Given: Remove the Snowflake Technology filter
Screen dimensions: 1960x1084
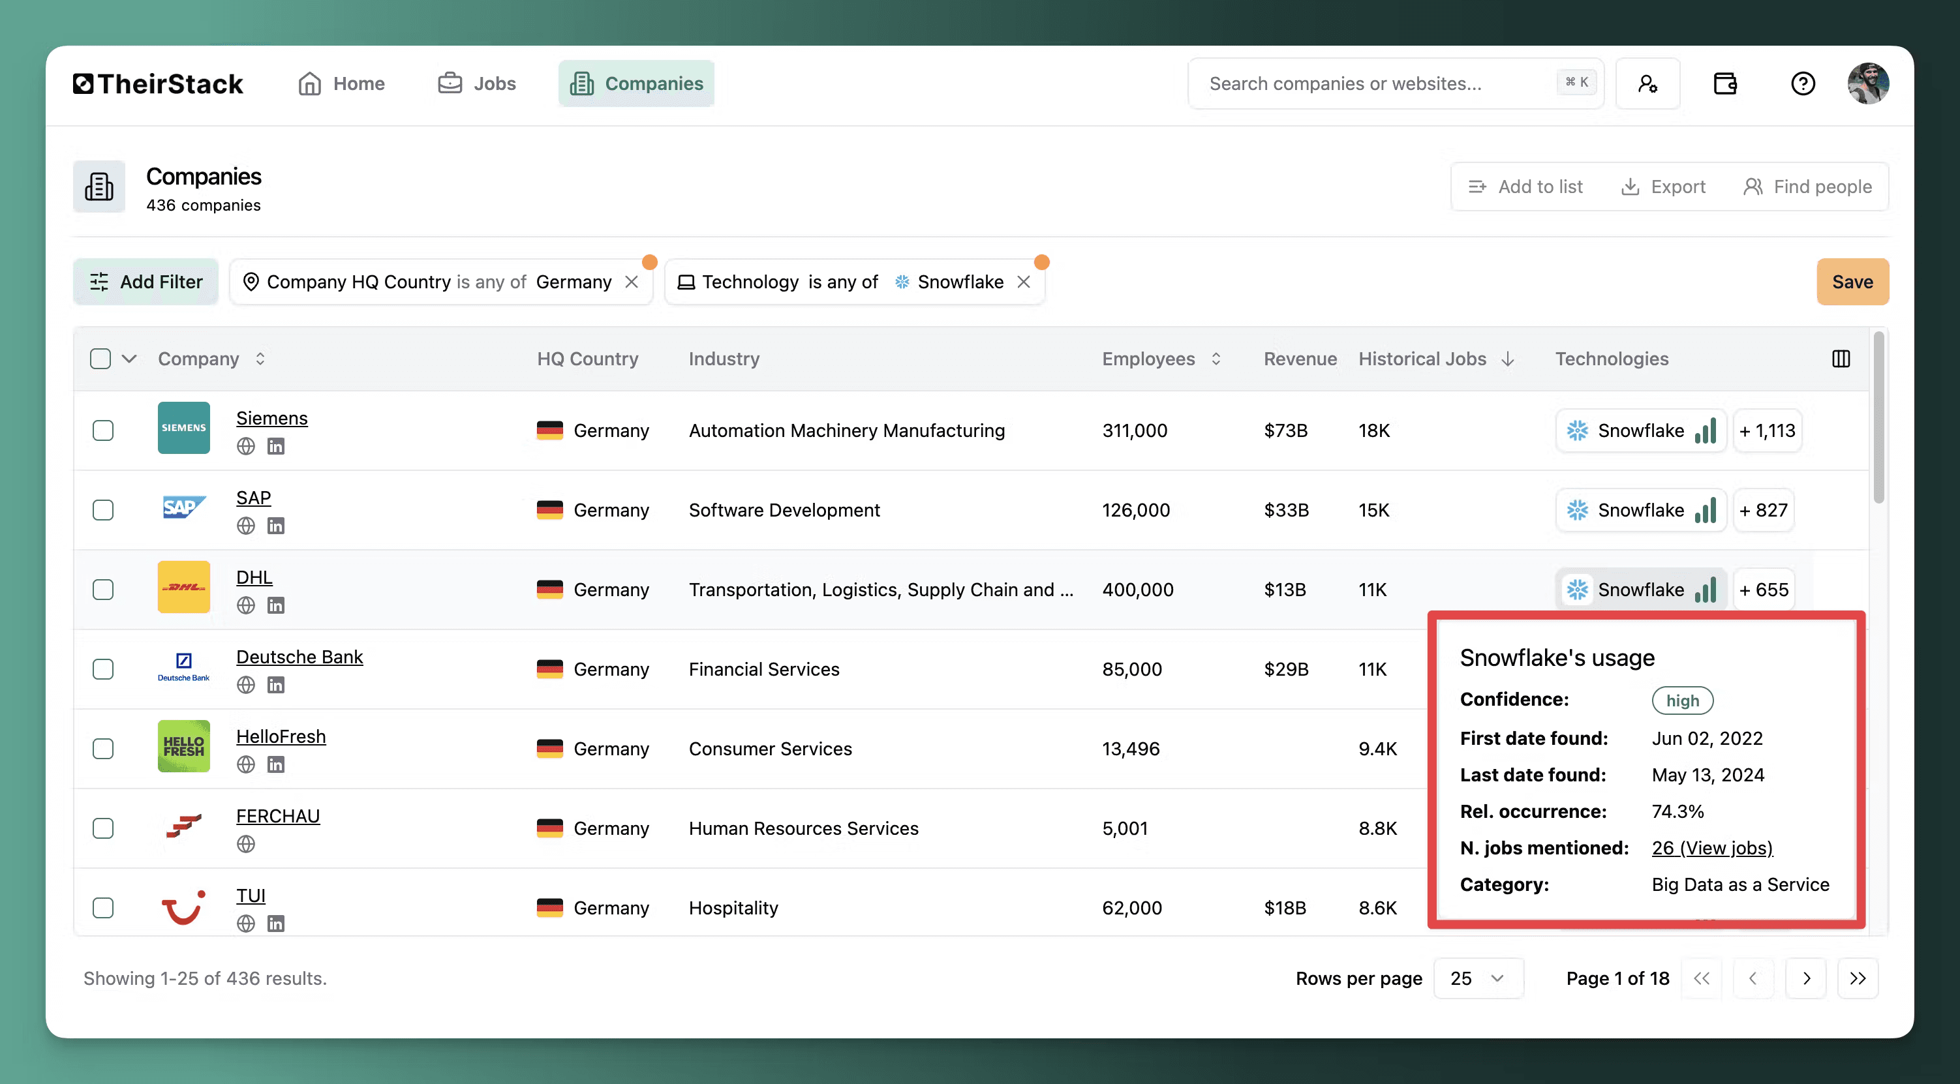Looking at the screenshot, I should [1024, 282].
